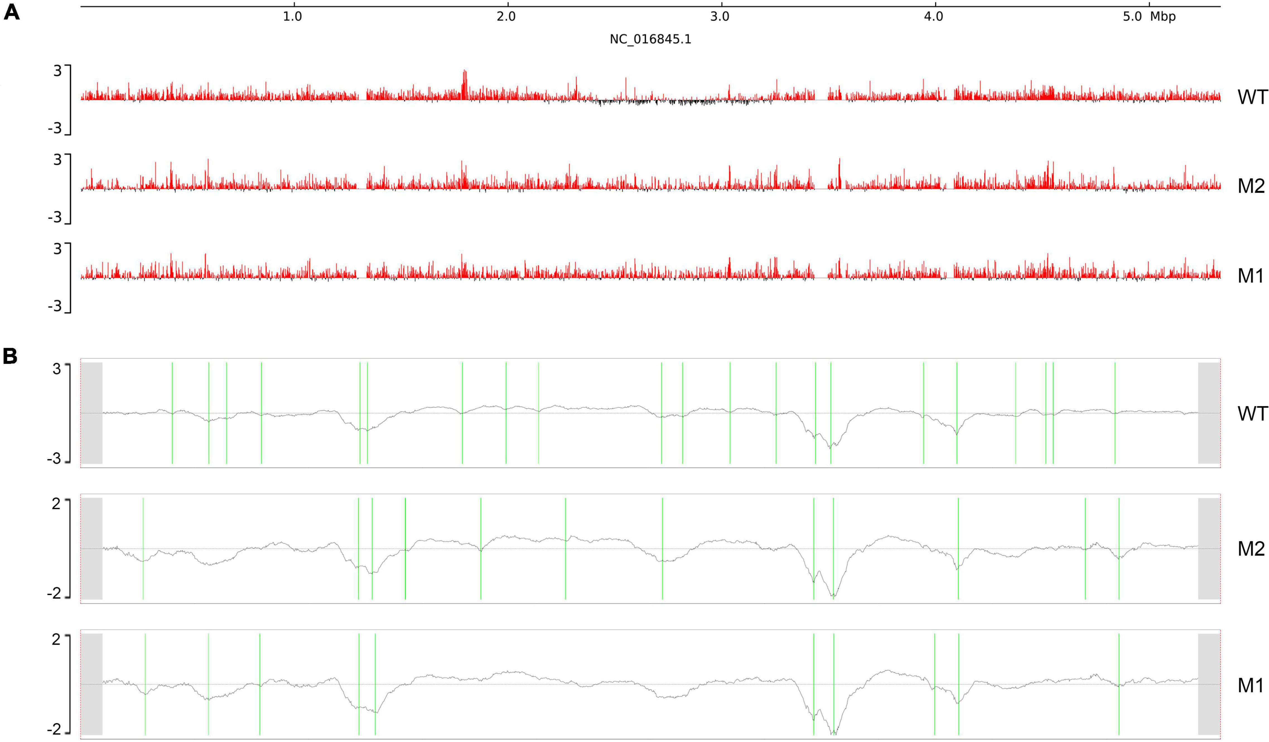Screen dimensions: 1269x742
Task: Click the NC_016845.1 chromosome label
Action: point(650,39)
